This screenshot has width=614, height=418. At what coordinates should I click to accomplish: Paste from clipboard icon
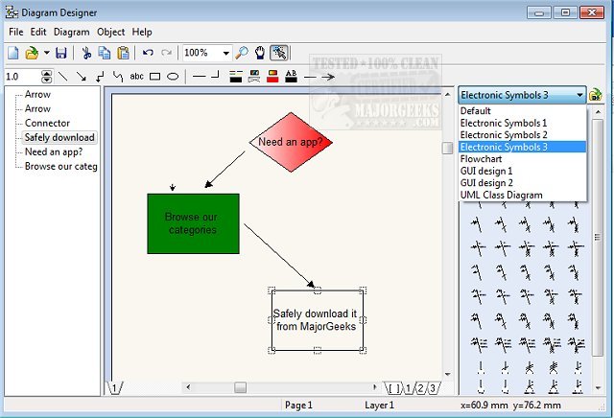pyautogui.click(x=124, y=53)
